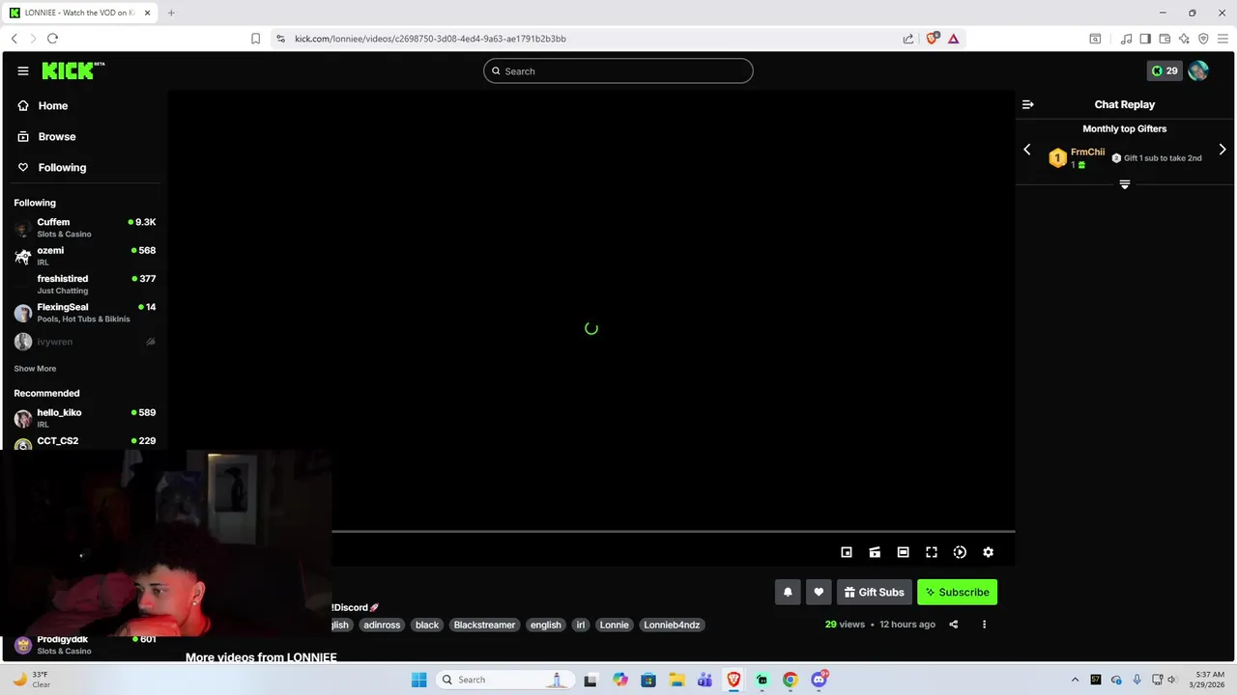
Task: Click the english tag
Action: coord(546,625)
